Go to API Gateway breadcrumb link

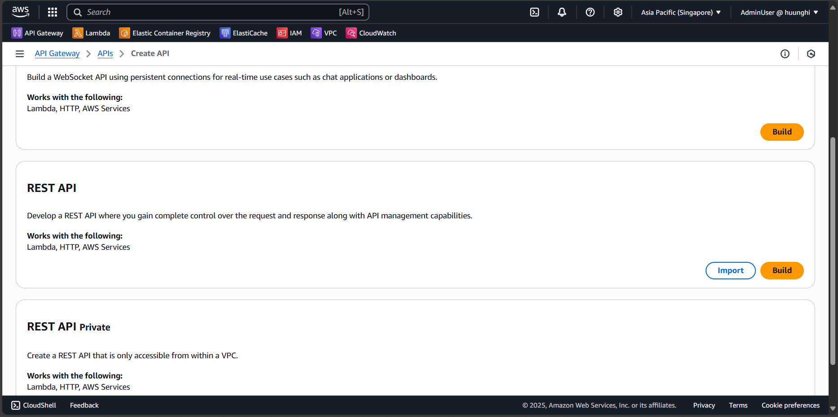(x=57, y=53)
